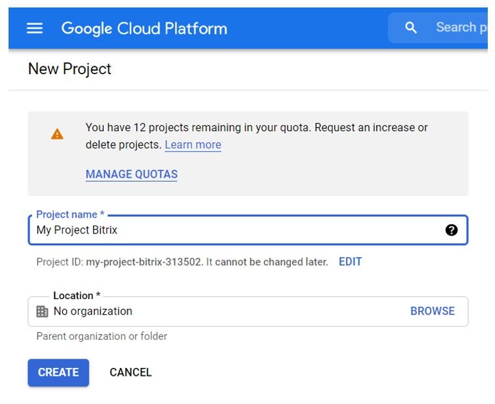Edit the generated Project ID
This screenshot has width=495, height=404.
click(x=350, y=262)
